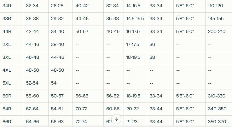Select the 66R size label
232x127 pixels.
pyautogui.click(x=7, y=122)
